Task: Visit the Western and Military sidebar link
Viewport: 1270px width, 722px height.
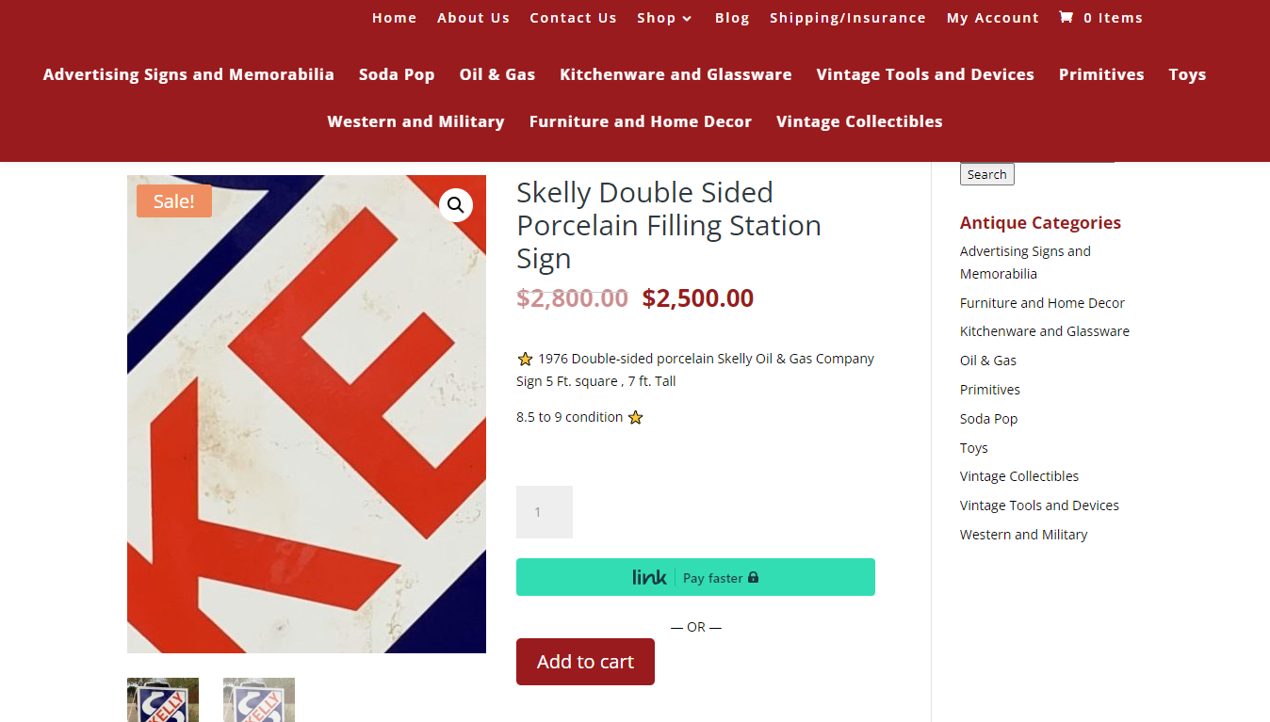Action: tap(1023, 535)
